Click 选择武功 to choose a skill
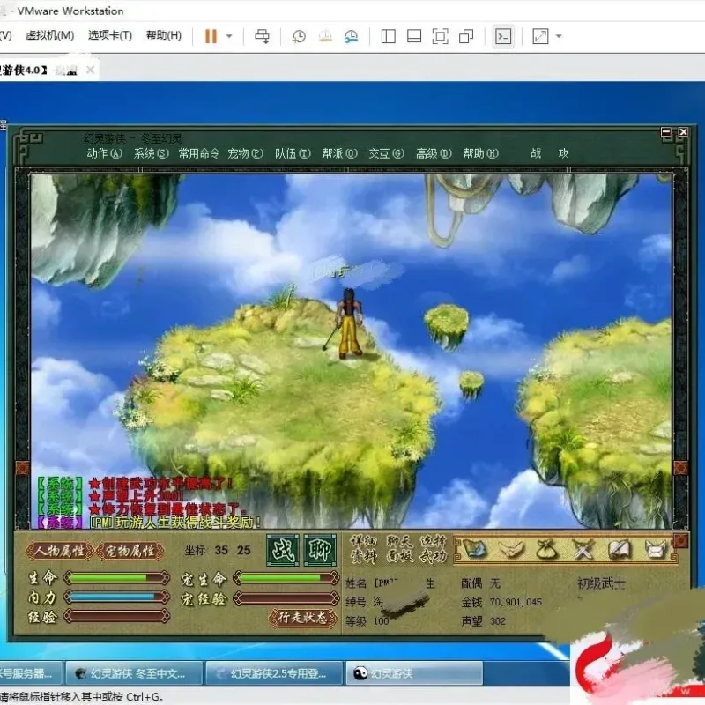The height and width of the screenshot is (705, 705). pos(433,549)
